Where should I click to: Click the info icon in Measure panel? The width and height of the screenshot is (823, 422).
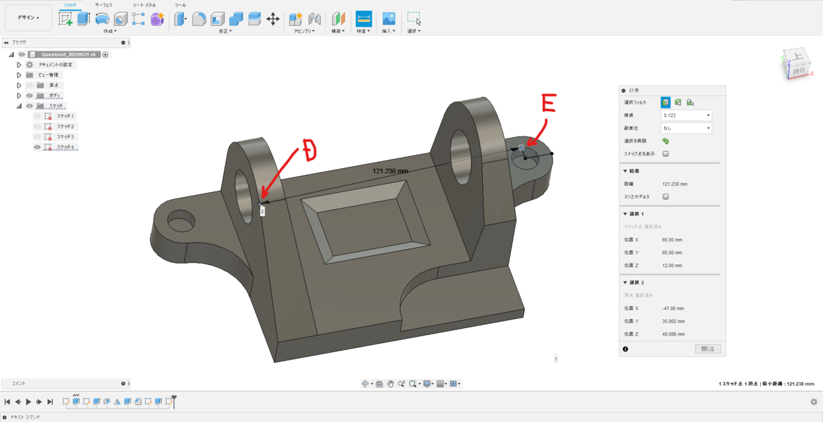tap(625, 349)
